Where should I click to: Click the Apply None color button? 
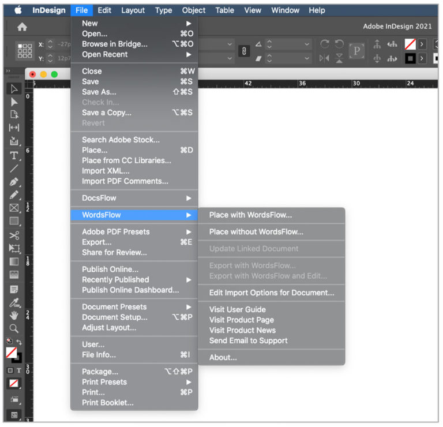click(14, 384)
